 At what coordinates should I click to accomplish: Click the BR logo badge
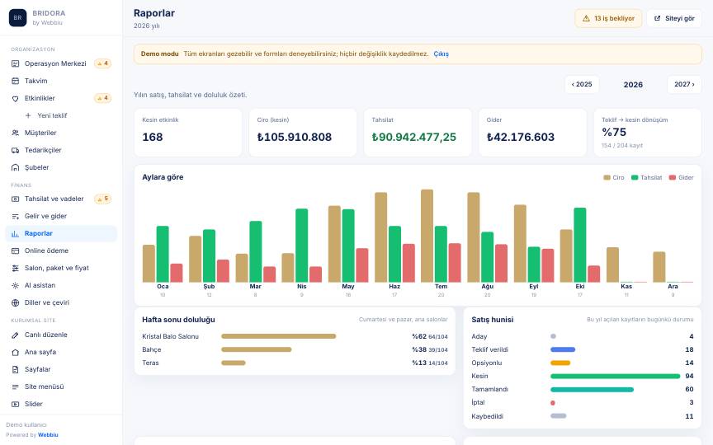point(17,17)
